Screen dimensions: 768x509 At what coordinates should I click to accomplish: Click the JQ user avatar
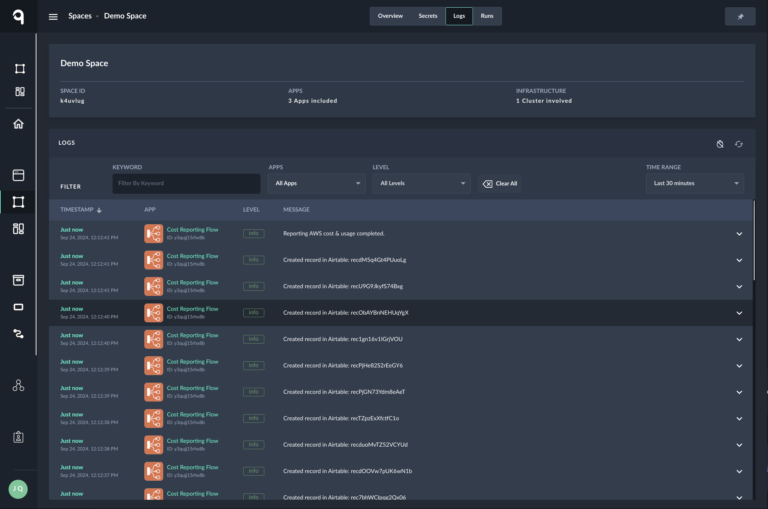pyautogui.click(x=18, y=489)
